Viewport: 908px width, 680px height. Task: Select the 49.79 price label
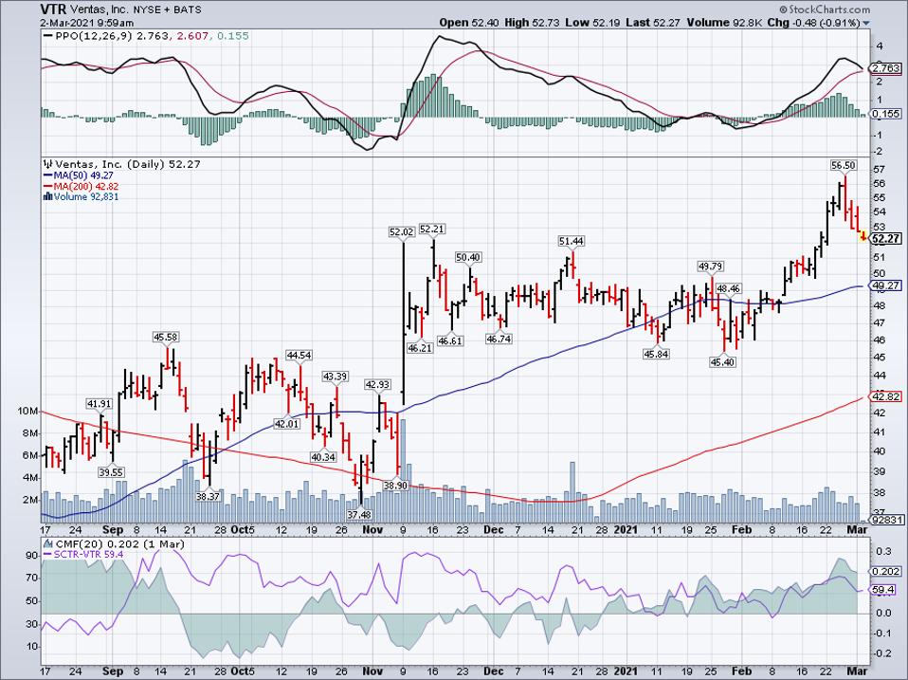(x=710, y=266)
